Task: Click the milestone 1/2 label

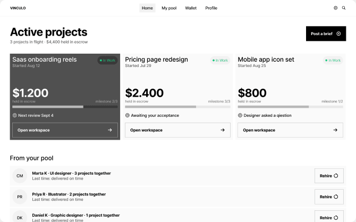Action: pyautogui.click(x=332, y=101)
